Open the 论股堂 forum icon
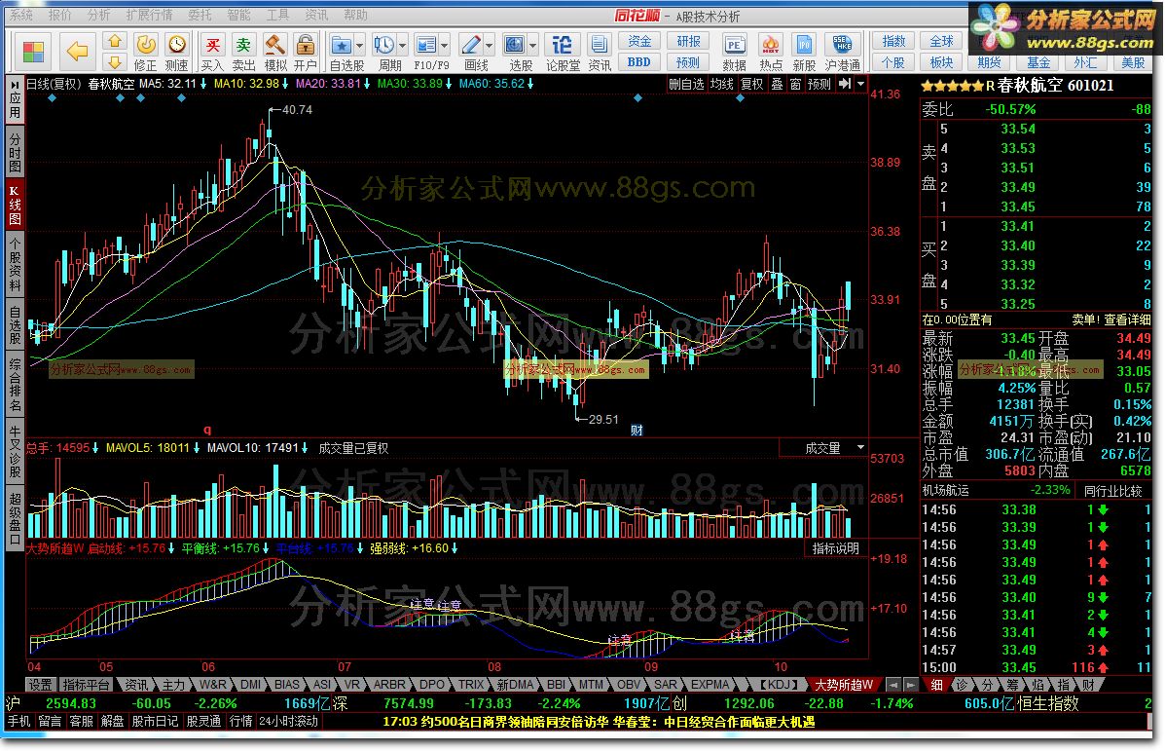 click(563, 52)
